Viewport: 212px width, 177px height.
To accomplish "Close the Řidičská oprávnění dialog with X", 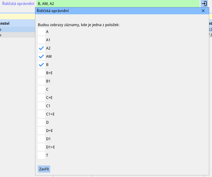I will click(203, 11).
